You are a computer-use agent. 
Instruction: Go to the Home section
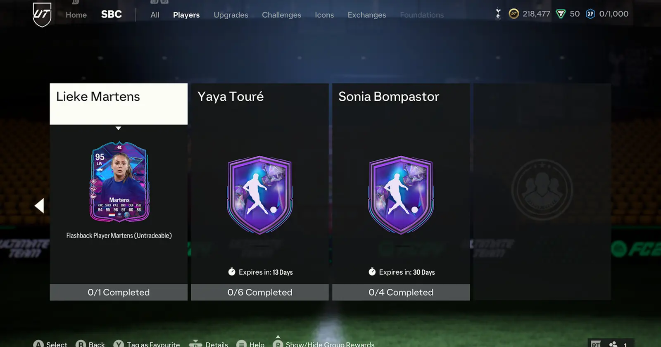tap(76, 15)
